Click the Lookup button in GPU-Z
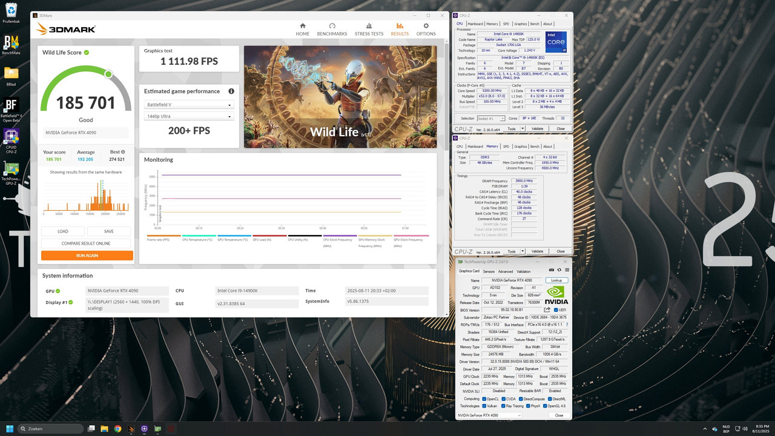The width and height of the screenshot is (775, 436). point(556,280)
